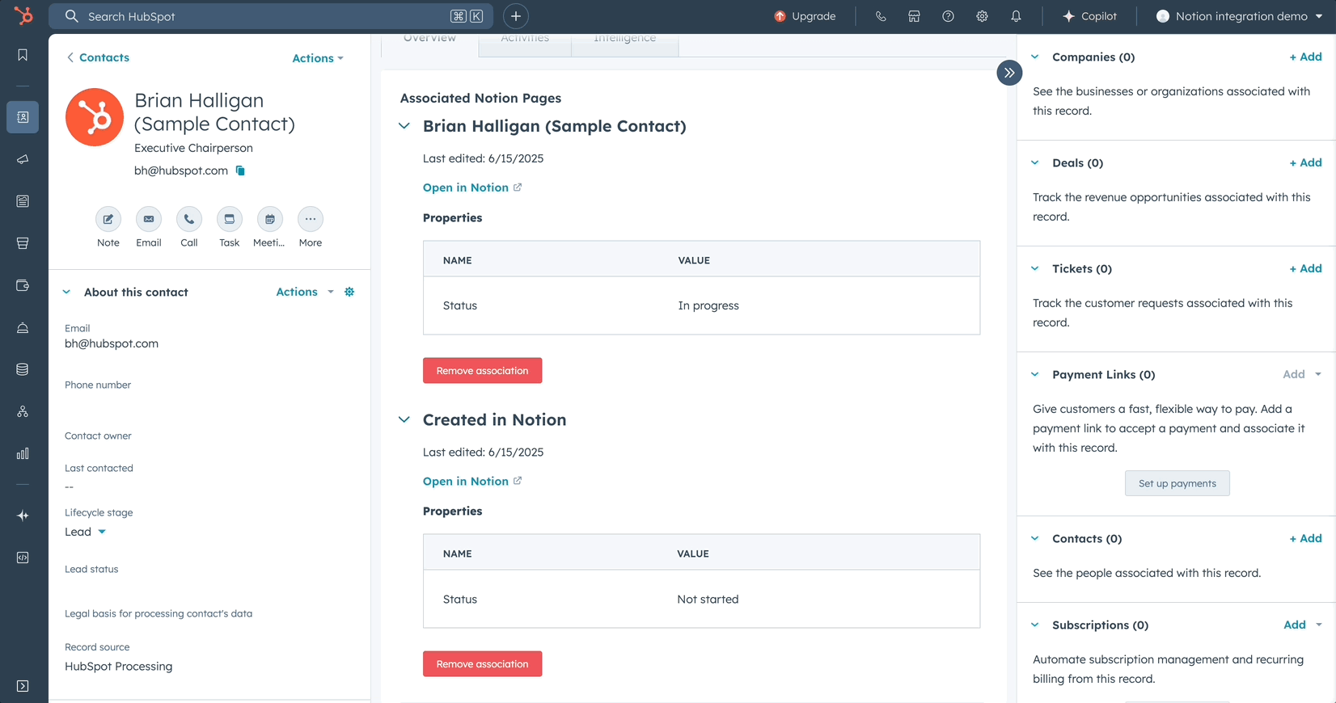
Task: Collapse the Companies (0) card
Action: pos(1035,57)
